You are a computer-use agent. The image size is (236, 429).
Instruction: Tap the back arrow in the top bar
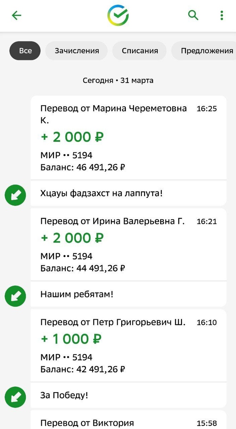click(x=16, y=15)
